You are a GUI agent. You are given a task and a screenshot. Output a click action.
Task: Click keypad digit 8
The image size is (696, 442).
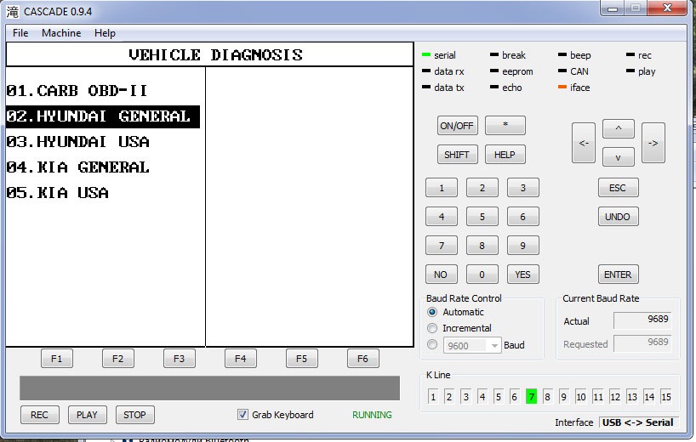482,246
